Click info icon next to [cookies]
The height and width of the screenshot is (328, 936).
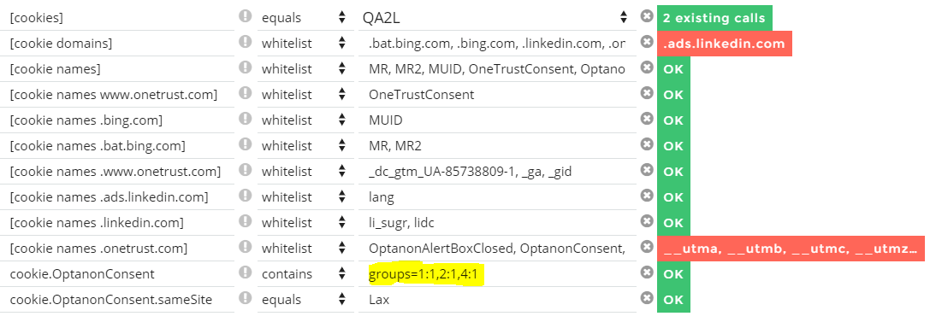tap(245, 16)
